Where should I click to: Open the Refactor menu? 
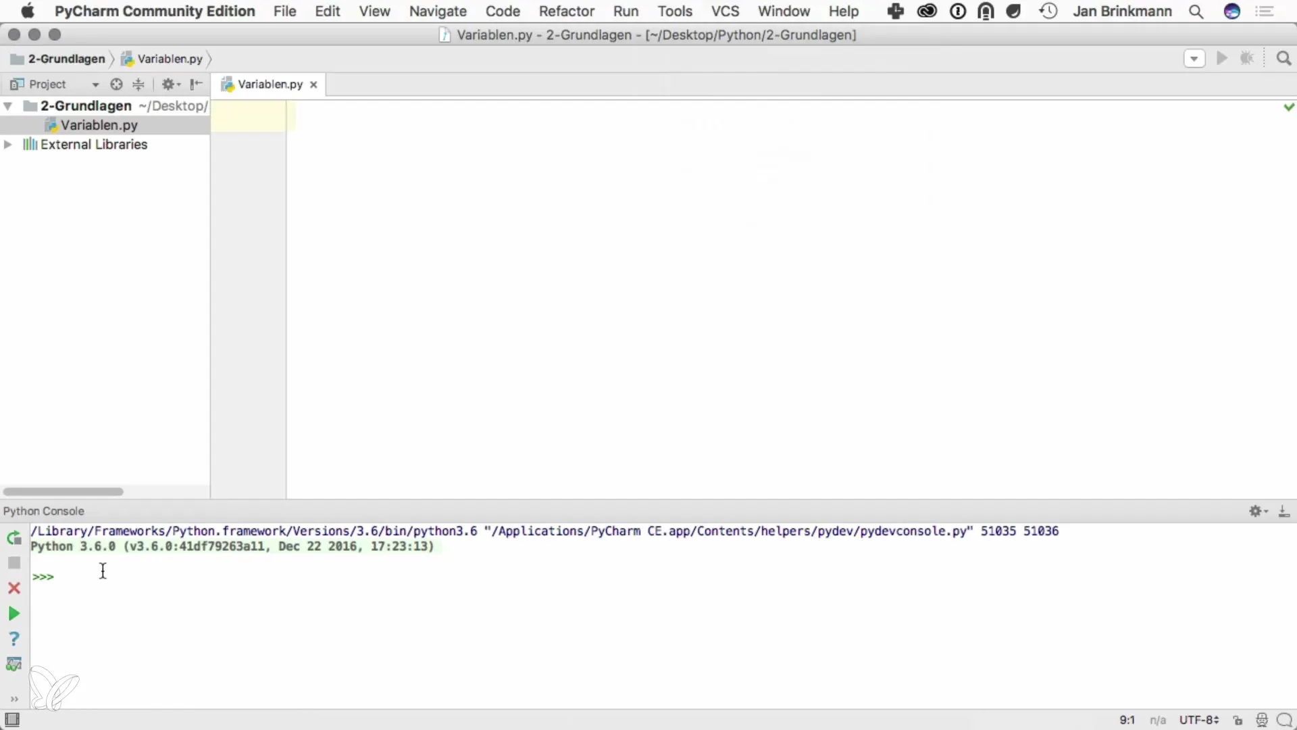[566, 11]
